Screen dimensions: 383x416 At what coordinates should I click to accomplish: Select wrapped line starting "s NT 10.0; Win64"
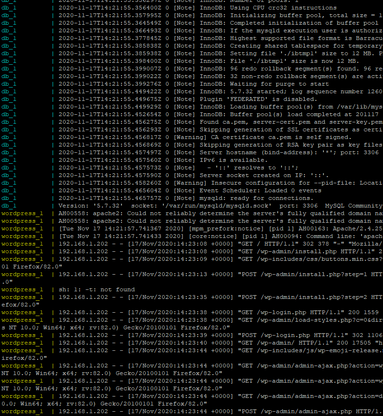pyautogui.click(x=116, y=328)
